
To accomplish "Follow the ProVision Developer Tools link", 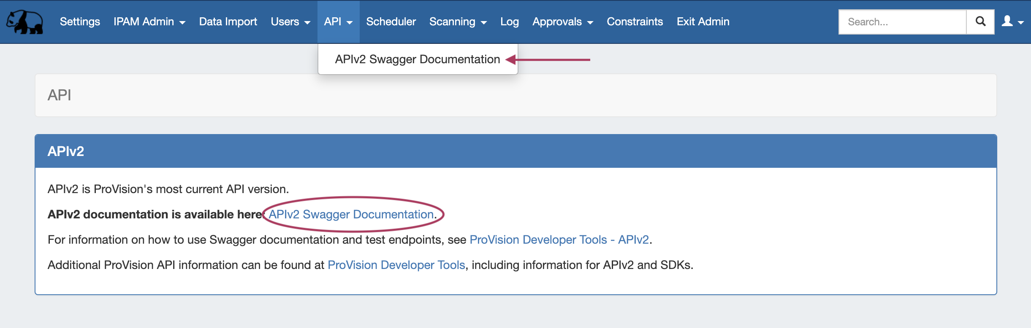I will [396, 265].
